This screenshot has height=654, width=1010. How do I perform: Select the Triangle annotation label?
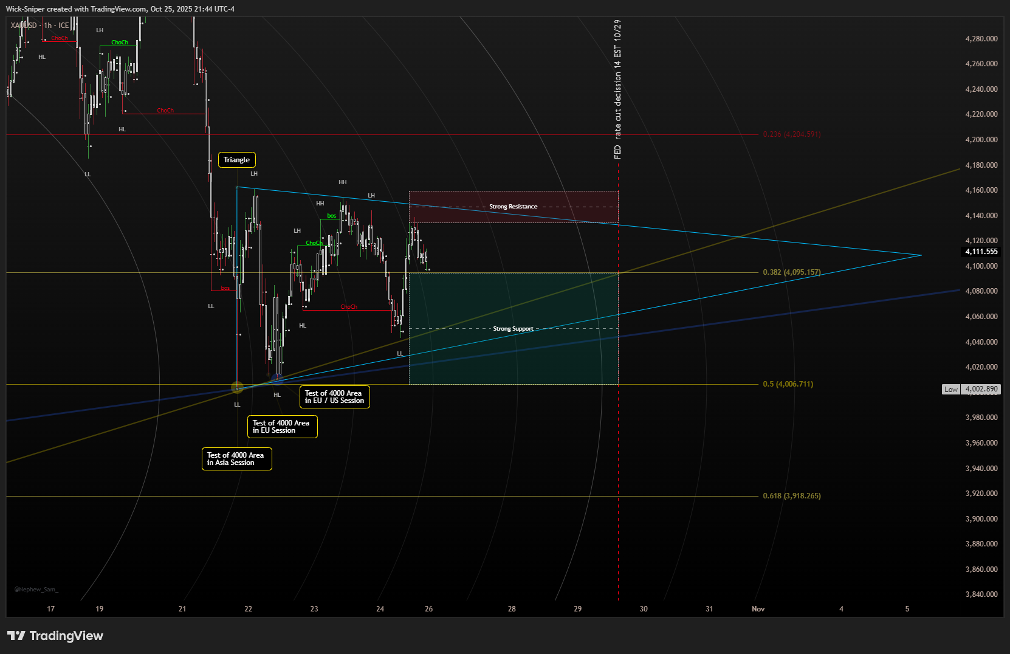point(236,160)
